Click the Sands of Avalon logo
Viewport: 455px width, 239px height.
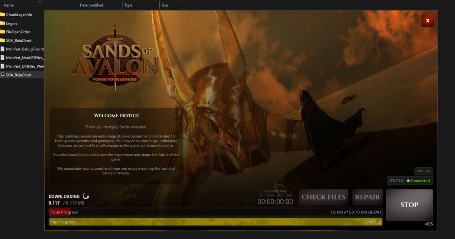click(115, 58)
